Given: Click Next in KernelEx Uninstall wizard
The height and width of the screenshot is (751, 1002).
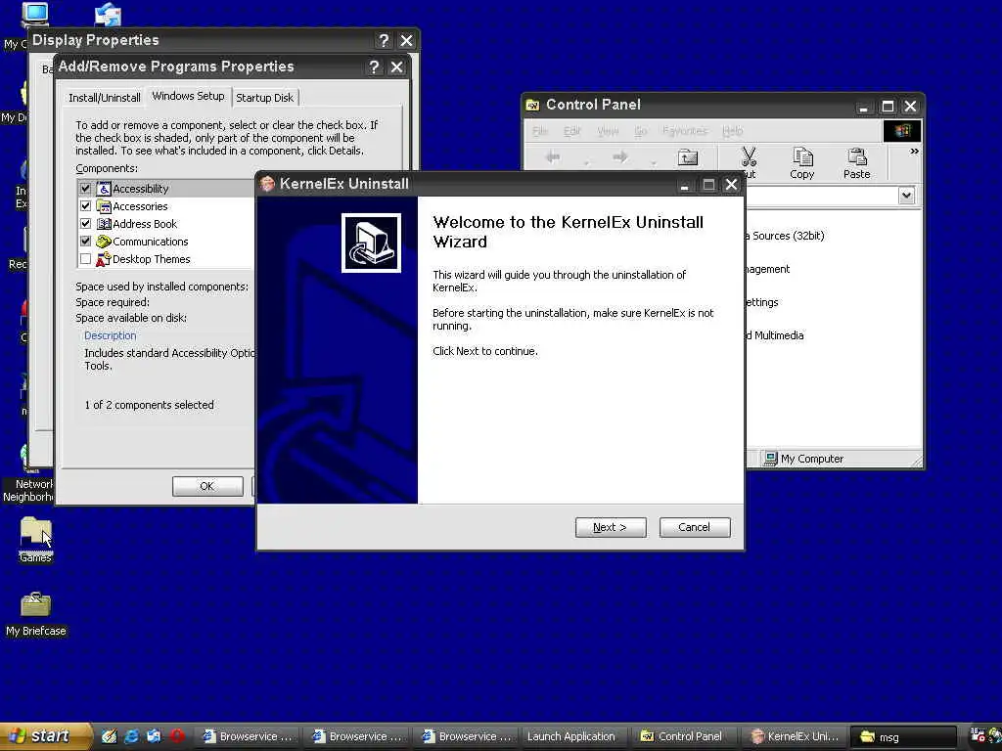Looking at the screenshot, I should click(611, 527).
